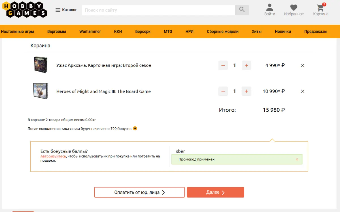The width and height of the screenshot is (340, 212).
Task: Decrease quantity of Ужас Аркхэма
Action: click(223, 65)
